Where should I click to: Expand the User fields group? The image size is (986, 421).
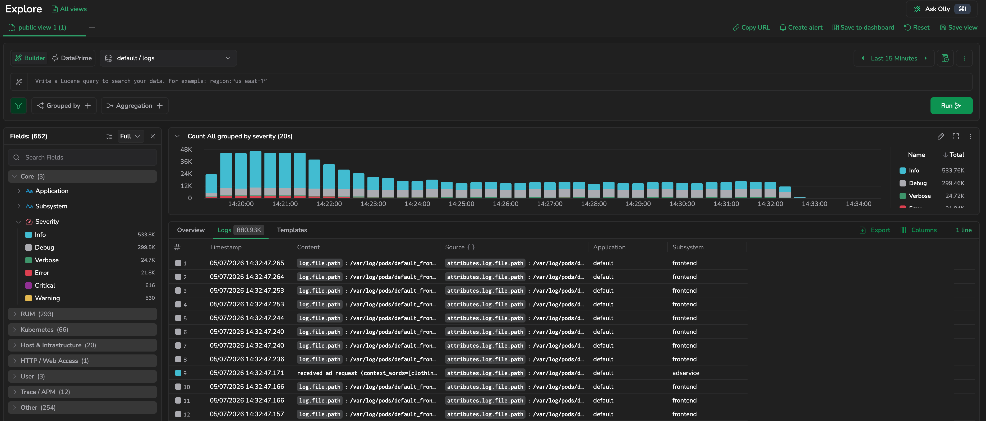point(82,376)
